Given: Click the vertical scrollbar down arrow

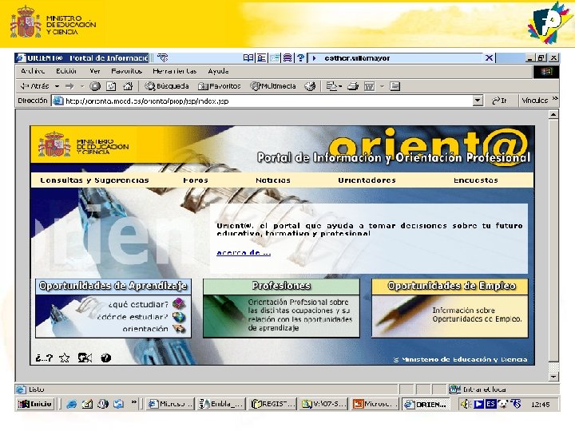Looking at the screenshot, I should point(553,377).
